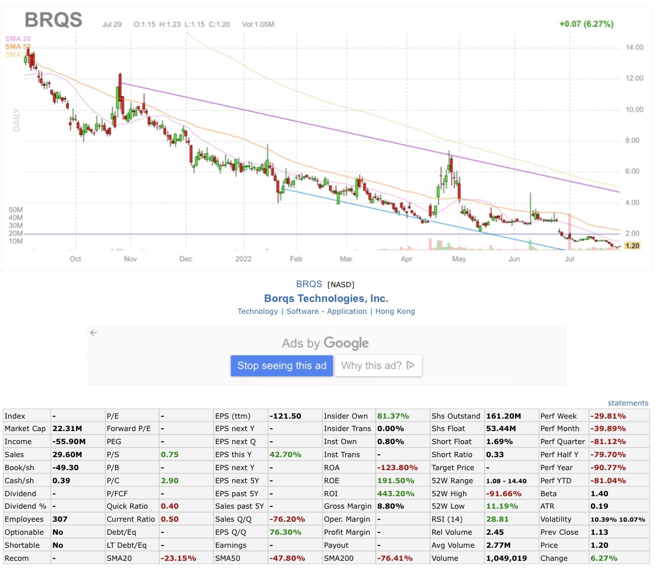Click the 52W Range value 1.08 - 14.40
This screenshot has width=663, height=571.
click(507, 481)
